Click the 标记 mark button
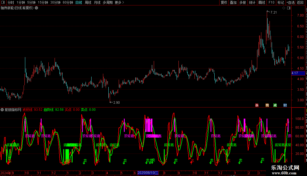Viewport: 307px width, 176px height. (281, 2)
